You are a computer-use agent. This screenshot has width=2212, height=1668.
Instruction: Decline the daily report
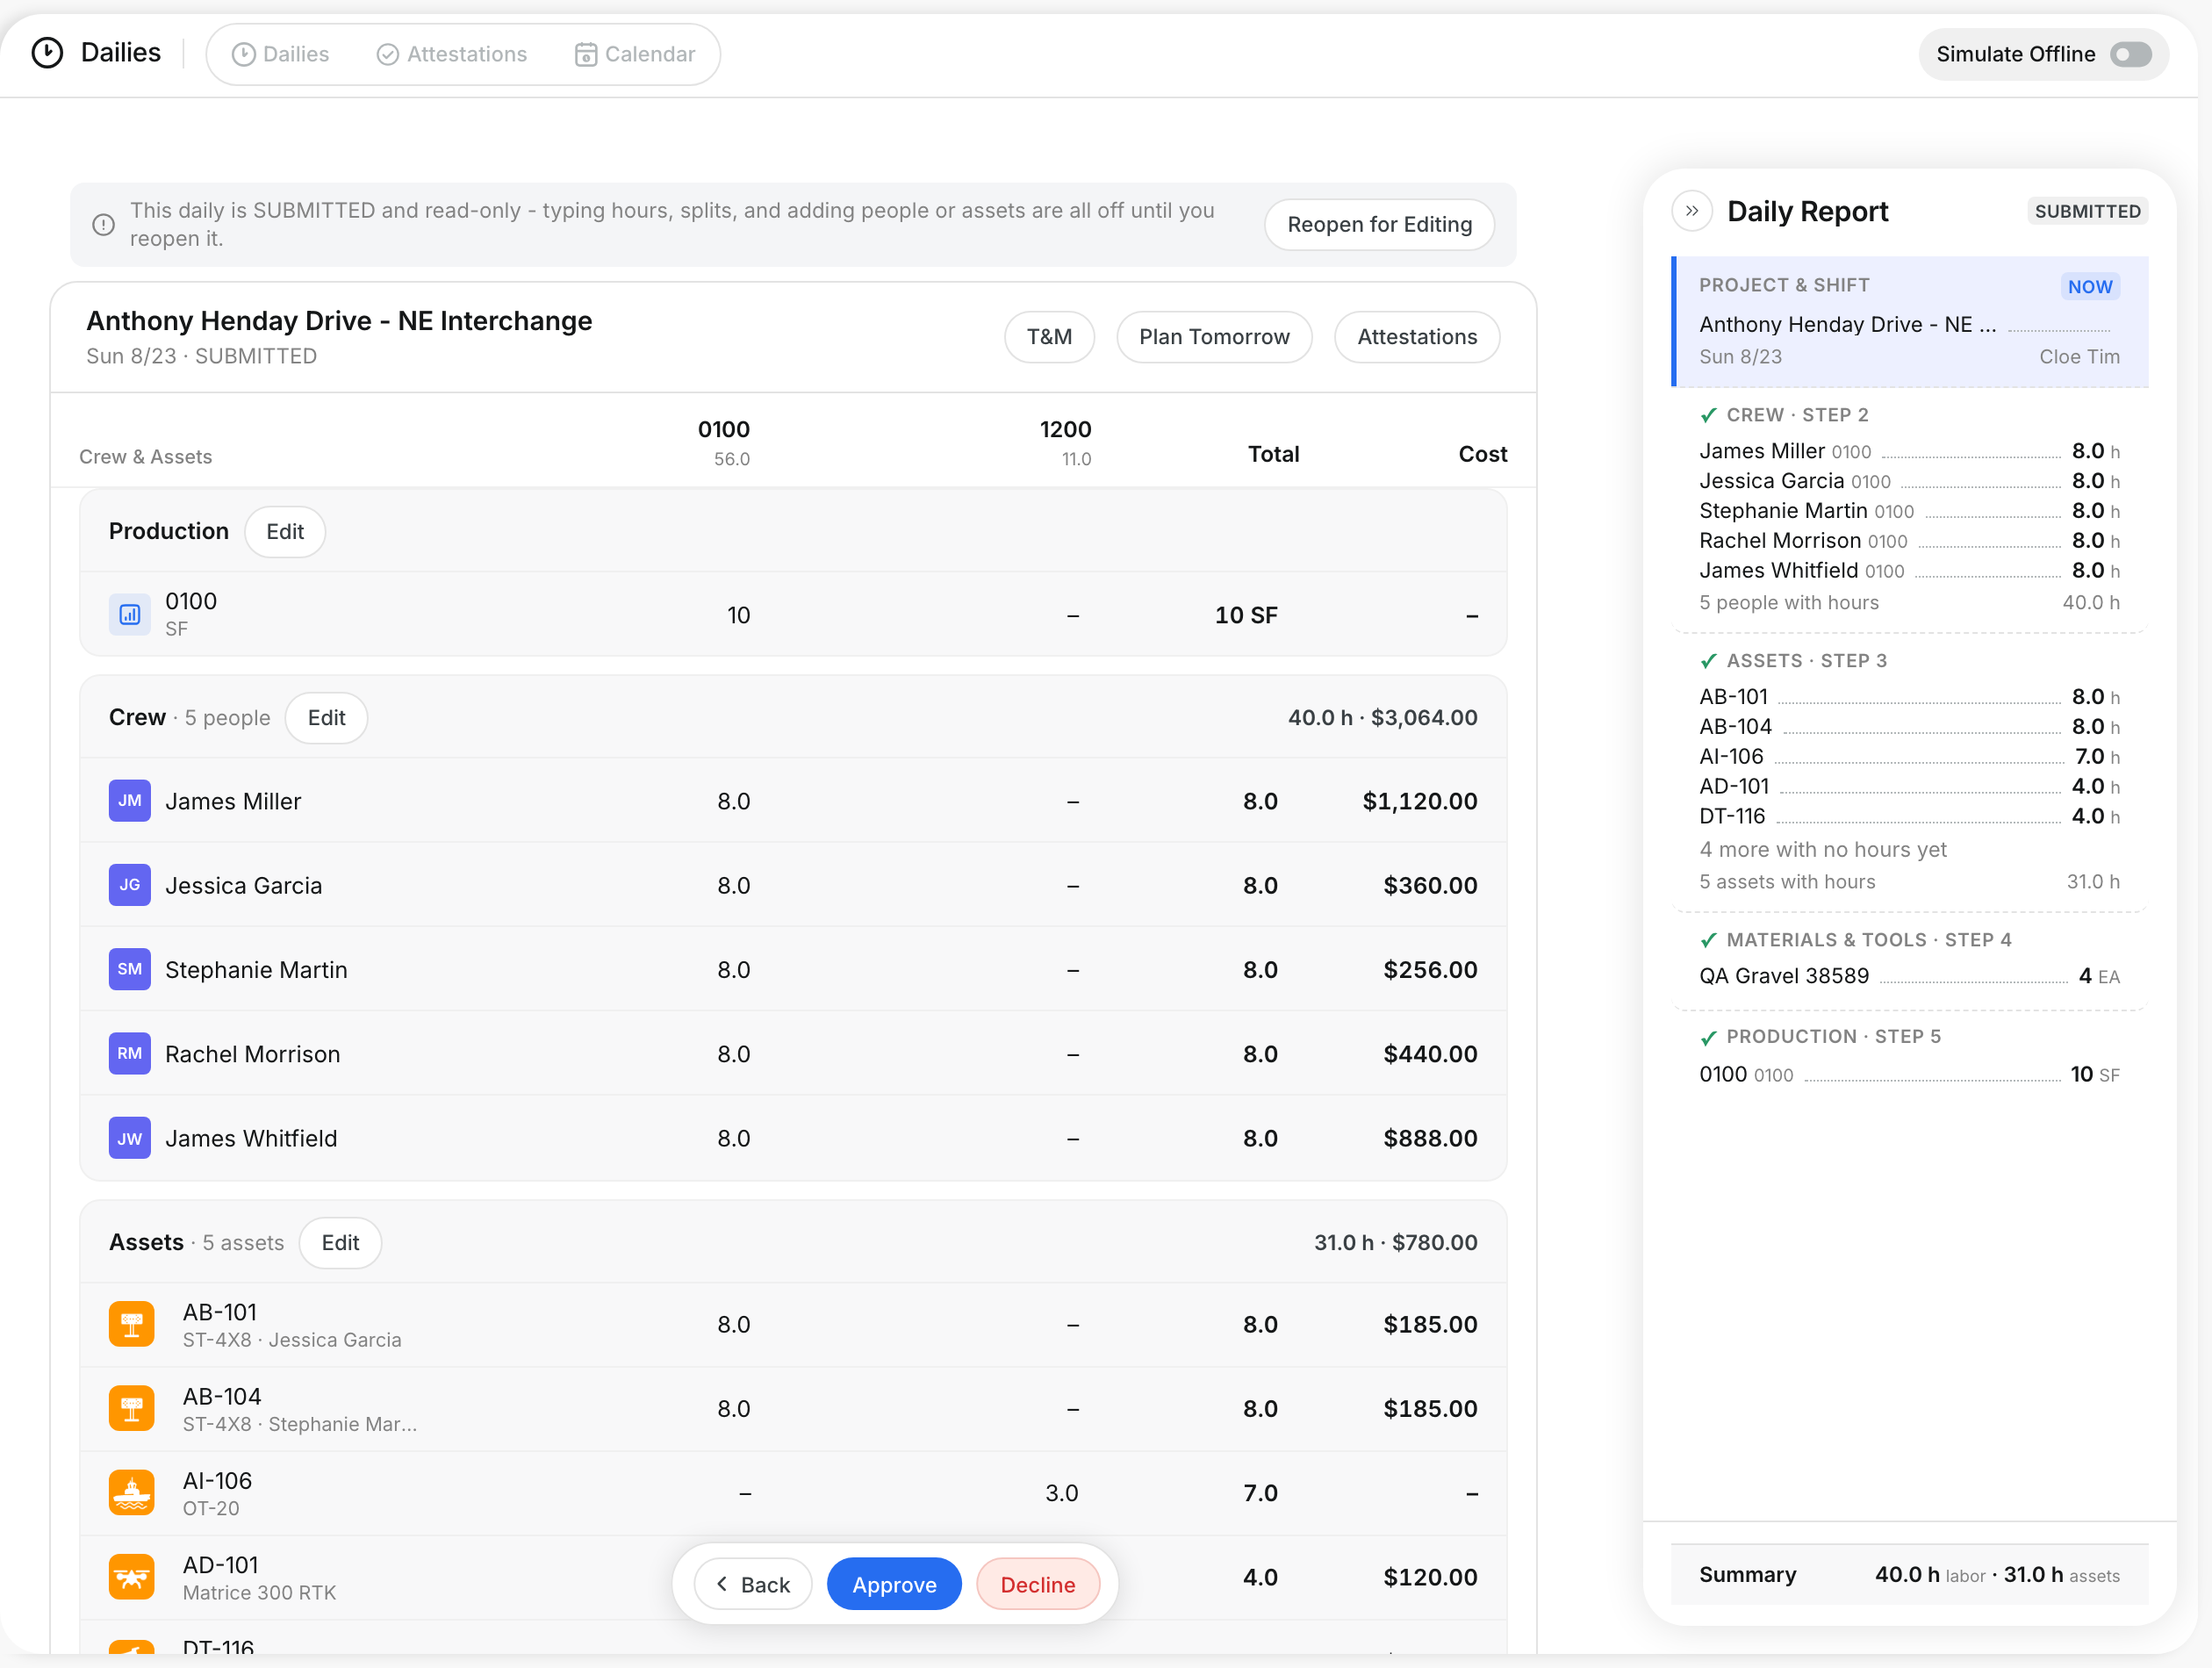coord(1038,1585)
